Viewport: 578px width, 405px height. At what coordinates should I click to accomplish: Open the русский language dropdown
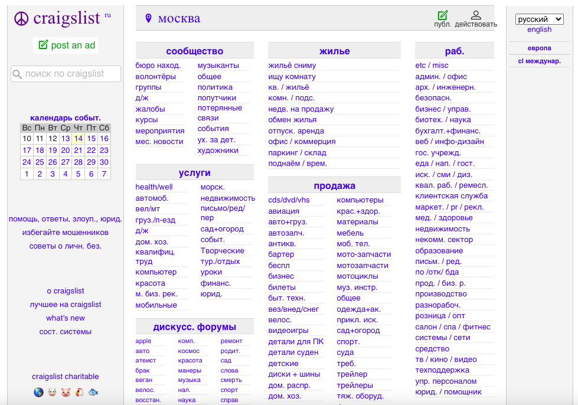539,19
